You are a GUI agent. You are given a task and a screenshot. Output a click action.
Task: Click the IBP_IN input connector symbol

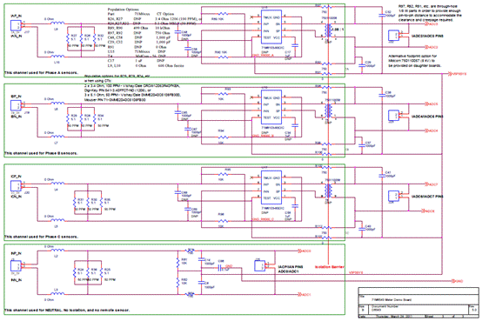16,105
